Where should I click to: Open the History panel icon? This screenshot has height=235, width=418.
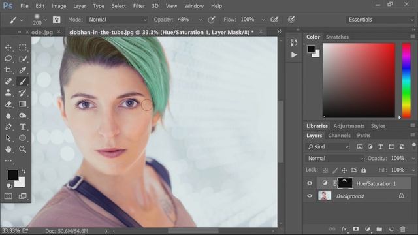click(x=294, y=42)
